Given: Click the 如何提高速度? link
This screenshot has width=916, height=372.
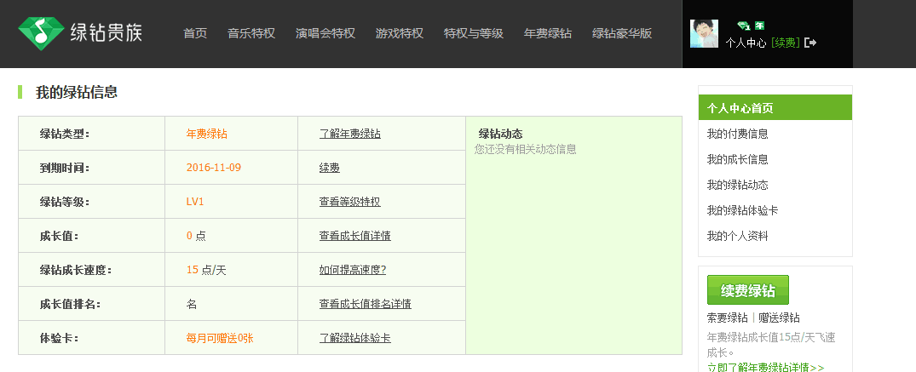Looking at the screenshot, I should (353, 270).
